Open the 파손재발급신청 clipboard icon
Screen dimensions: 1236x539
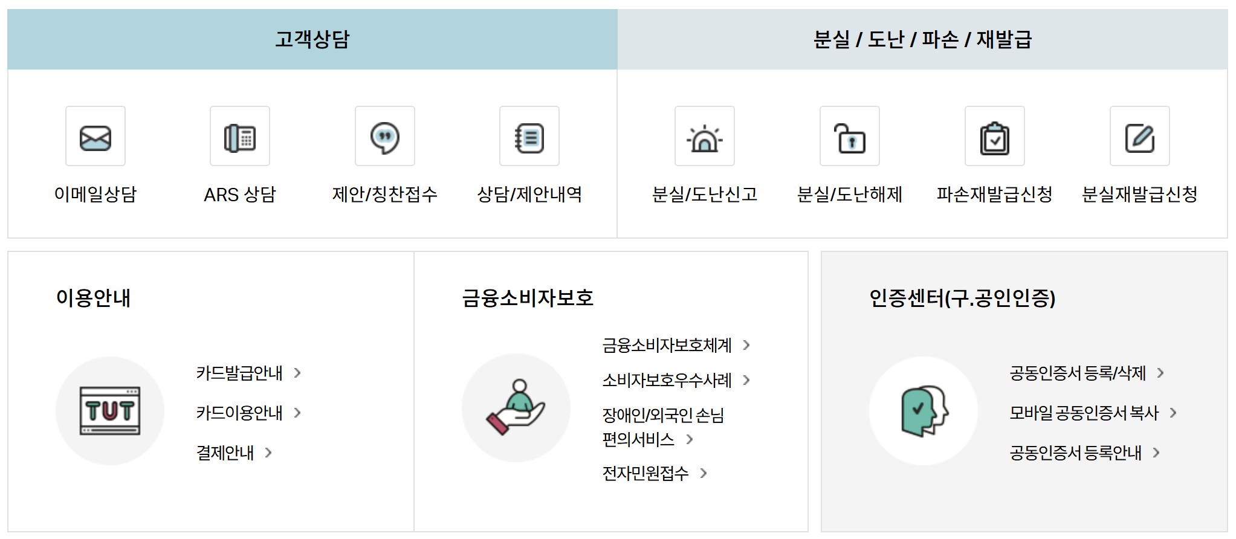click(x=994, y=136)
